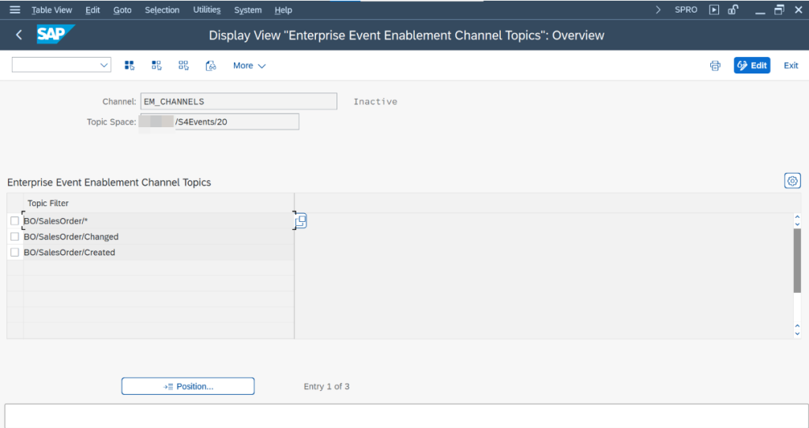The width and height of the screenshot is (809, 428).
Task: Click the display change documents icon
Action: coord(210,66)
